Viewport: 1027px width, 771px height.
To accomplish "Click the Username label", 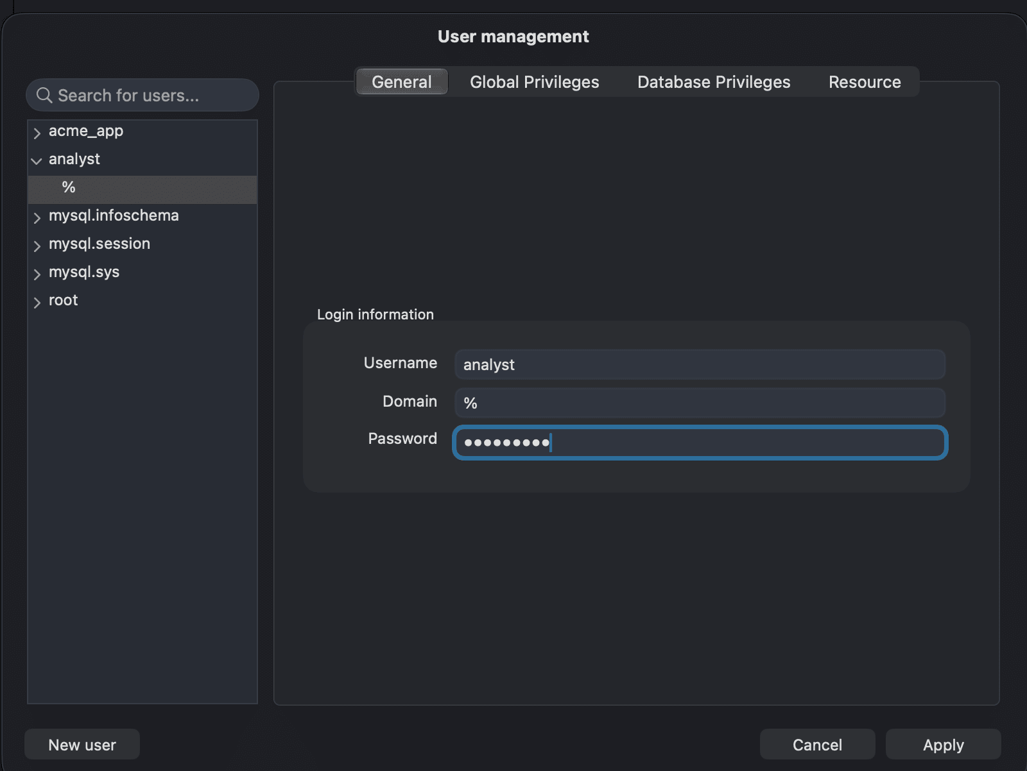I will pos(401,363).
